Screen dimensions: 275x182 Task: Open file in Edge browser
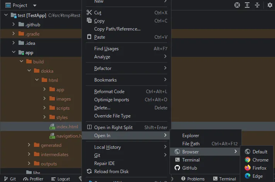click(x=257, y=176)
